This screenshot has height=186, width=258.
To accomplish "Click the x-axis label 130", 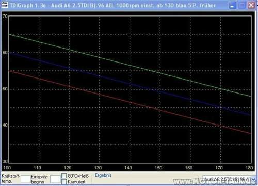I will (98, 168).
